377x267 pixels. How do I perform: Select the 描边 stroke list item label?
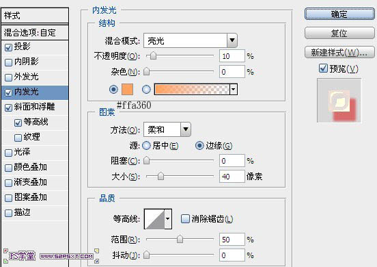click(x=22, y=212)
